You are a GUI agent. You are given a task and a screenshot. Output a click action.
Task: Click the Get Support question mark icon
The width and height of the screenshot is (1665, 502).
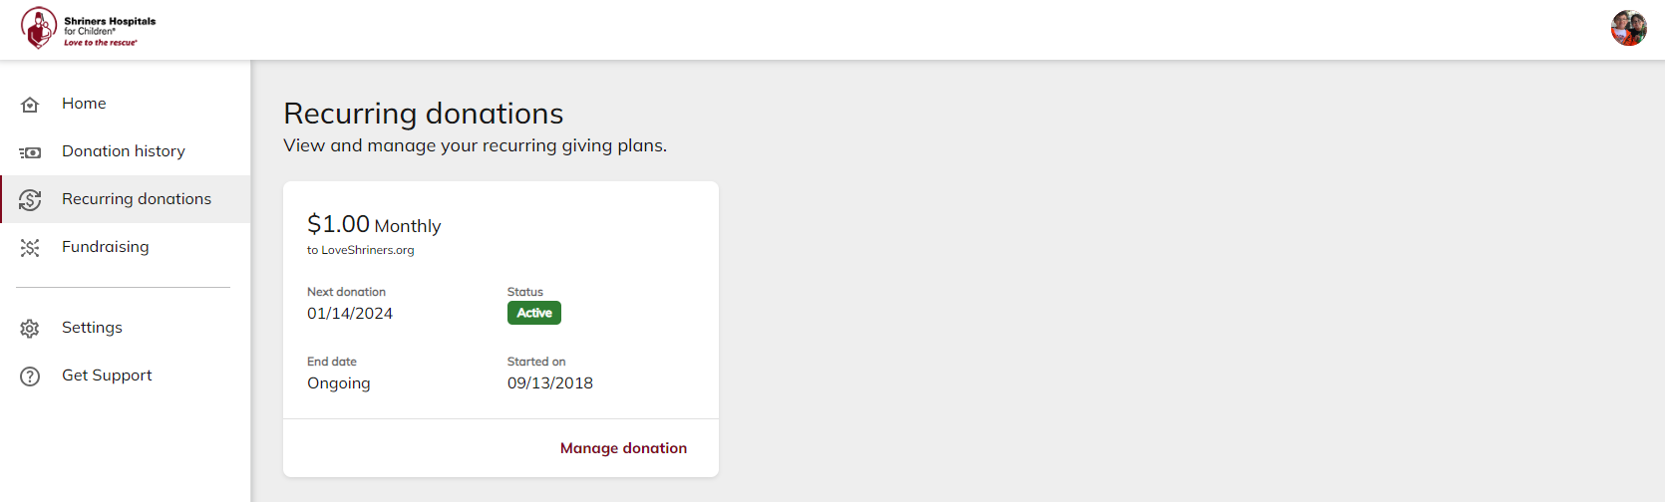tap(30, 376)
